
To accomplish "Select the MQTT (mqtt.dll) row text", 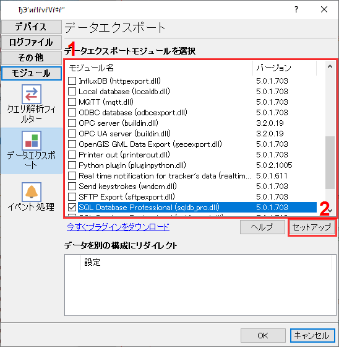I will click(106, 102).
